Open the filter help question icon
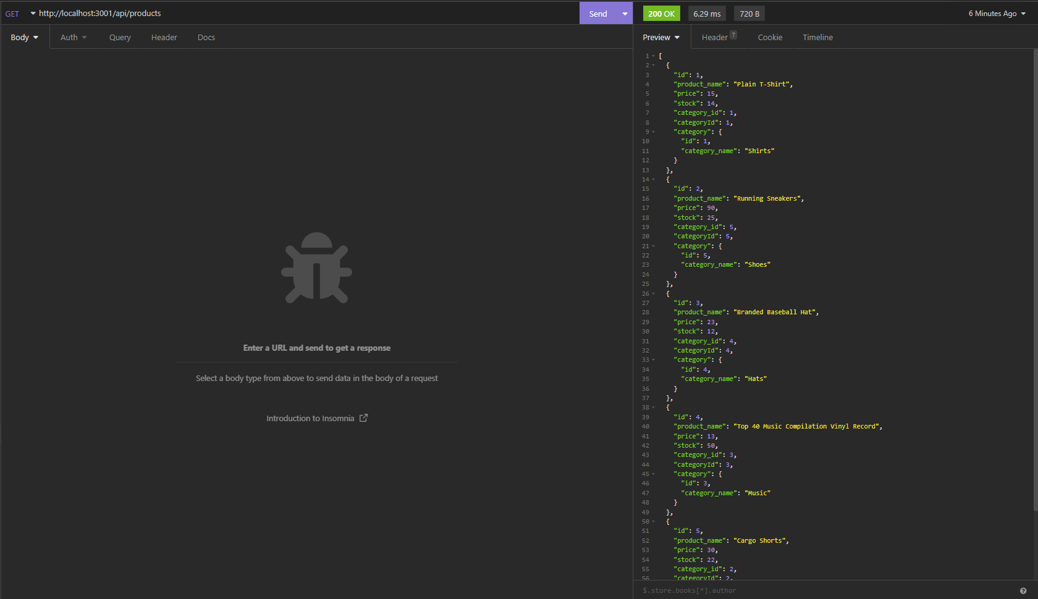 [x=1023, y=591]
